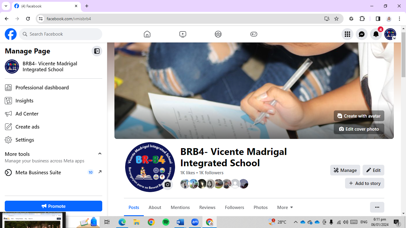Open Insights in the sidebar
Viewport: 406px width, 228px height.
tap(24, 100)
